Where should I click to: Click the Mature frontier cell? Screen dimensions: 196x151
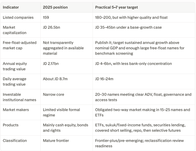(x=56, y=141)
